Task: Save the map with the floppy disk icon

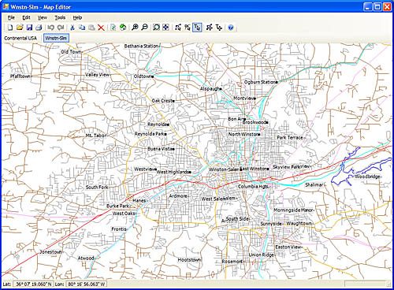Action: [29, 28]
